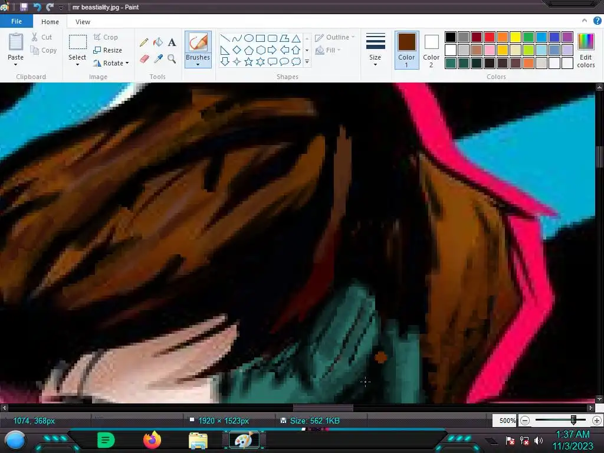Click the rectangular Select tool button

(x=77, y=42)
